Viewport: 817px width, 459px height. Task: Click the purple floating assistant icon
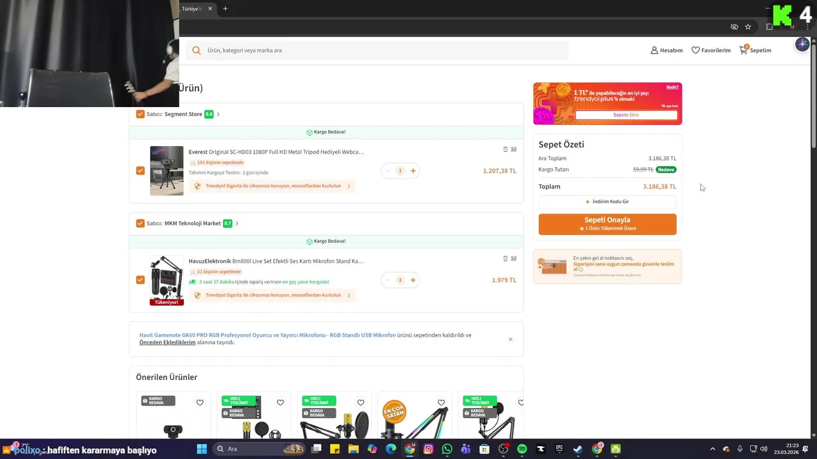802,44
